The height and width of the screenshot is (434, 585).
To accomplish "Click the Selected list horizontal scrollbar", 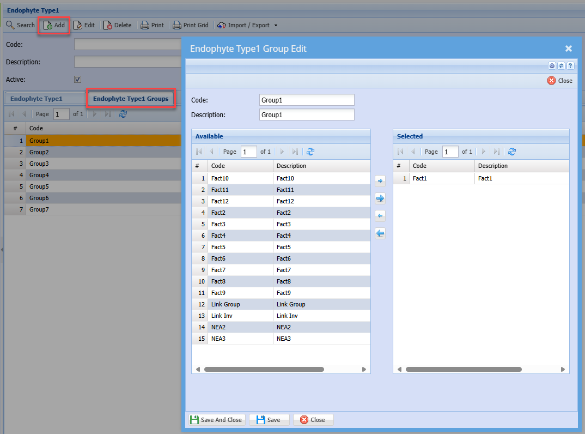I will 463,369.
